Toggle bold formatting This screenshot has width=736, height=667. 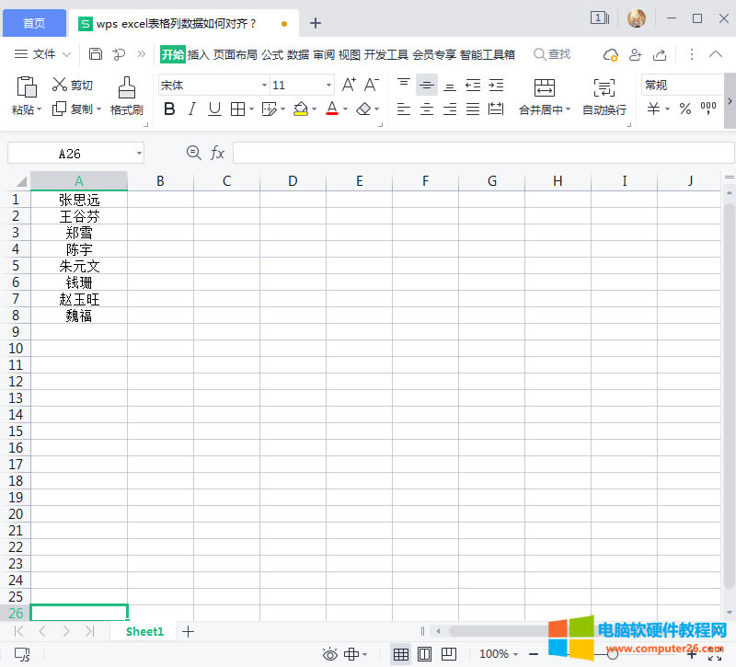tap(170, 109)
